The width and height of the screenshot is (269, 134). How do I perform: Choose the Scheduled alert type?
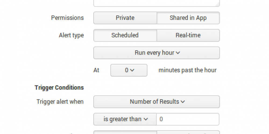[125, 35]
